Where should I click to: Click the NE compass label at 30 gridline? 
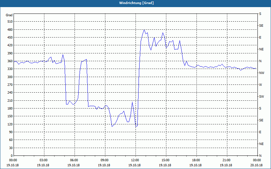(262, 144)
